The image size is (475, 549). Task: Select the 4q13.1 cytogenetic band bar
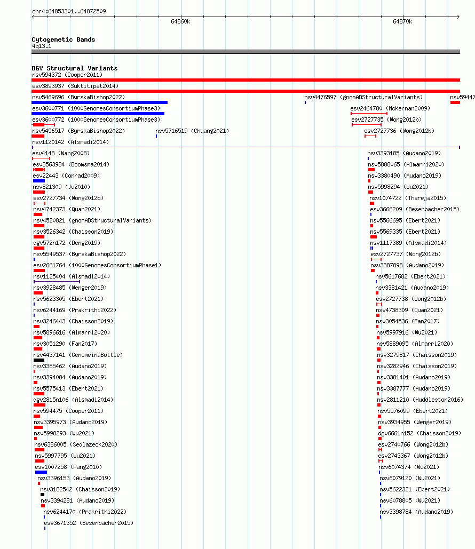point(246,52)
